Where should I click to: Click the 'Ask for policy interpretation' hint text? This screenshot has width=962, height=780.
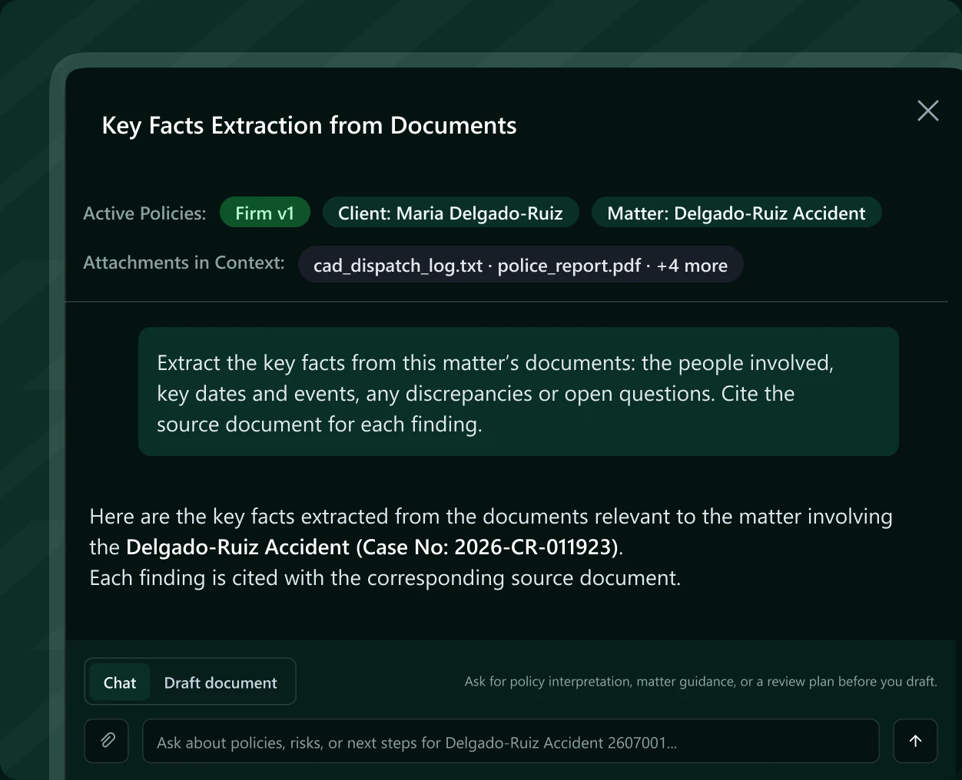pyautogui.click(x=701, y=682)
